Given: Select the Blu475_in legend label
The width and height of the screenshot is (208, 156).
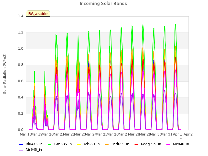Looking at the screenshot, I should (34, 144).
